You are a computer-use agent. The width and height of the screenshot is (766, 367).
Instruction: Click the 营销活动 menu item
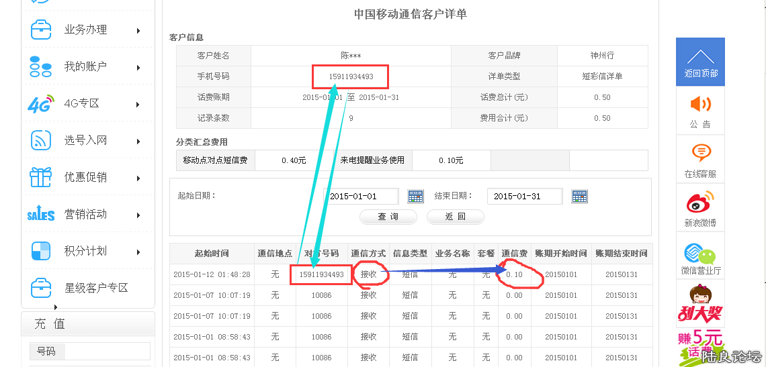[85, 214]
